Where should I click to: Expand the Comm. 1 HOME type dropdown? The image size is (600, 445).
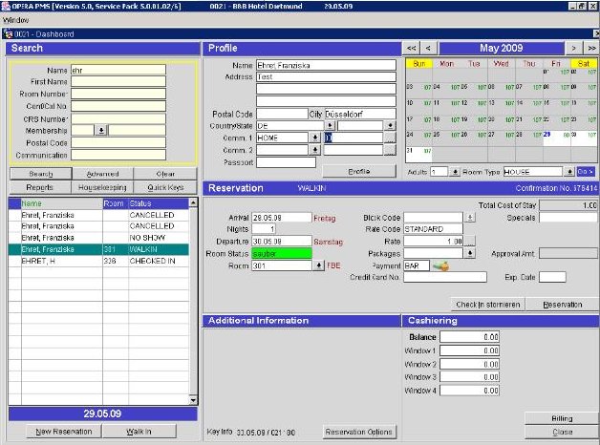tap(315, 138)
